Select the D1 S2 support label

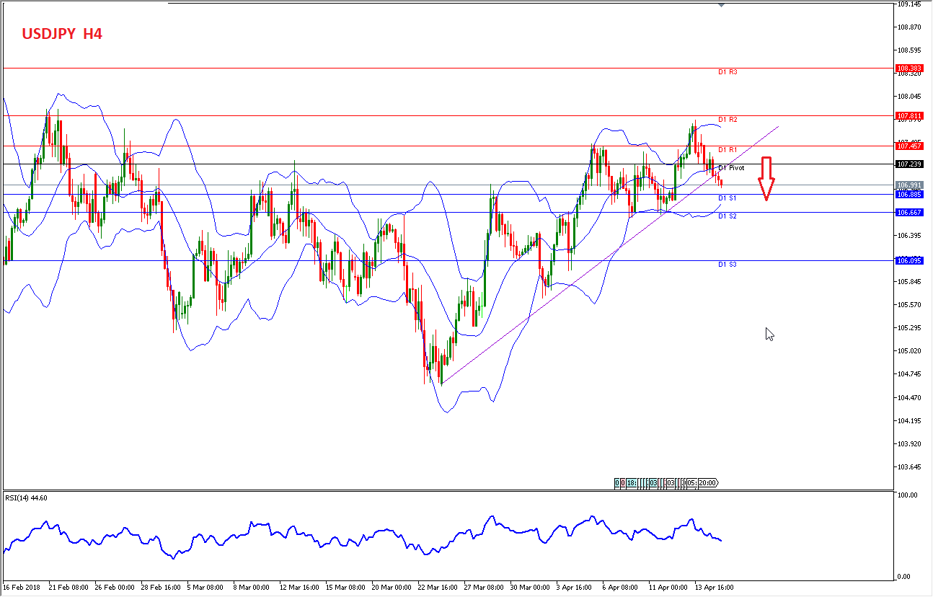[x=727, y=216]
